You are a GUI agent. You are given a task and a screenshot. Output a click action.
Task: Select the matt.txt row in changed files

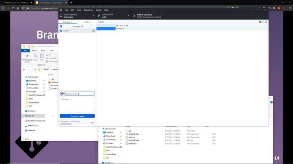coord(77,31)
